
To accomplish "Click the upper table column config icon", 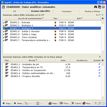I will pos(103,18).
